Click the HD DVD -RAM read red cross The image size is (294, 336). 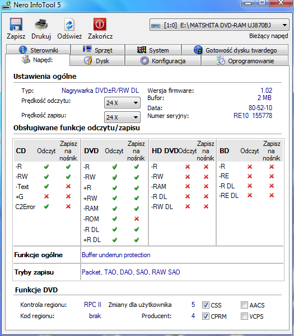click(188, 186)
